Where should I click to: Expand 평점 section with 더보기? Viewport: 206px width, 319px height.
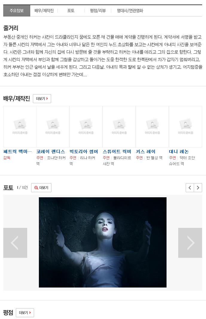click(x=25, y=313)
